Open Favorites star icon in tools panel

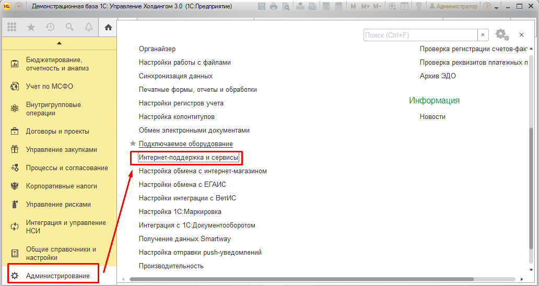(x=31, y=27)
